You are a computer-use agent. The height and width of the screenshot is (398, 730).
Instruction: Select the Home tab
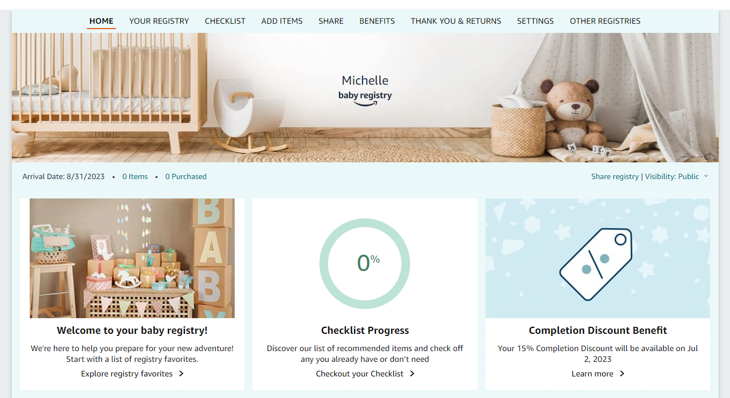pyautogui.click(x=101, y=21)
